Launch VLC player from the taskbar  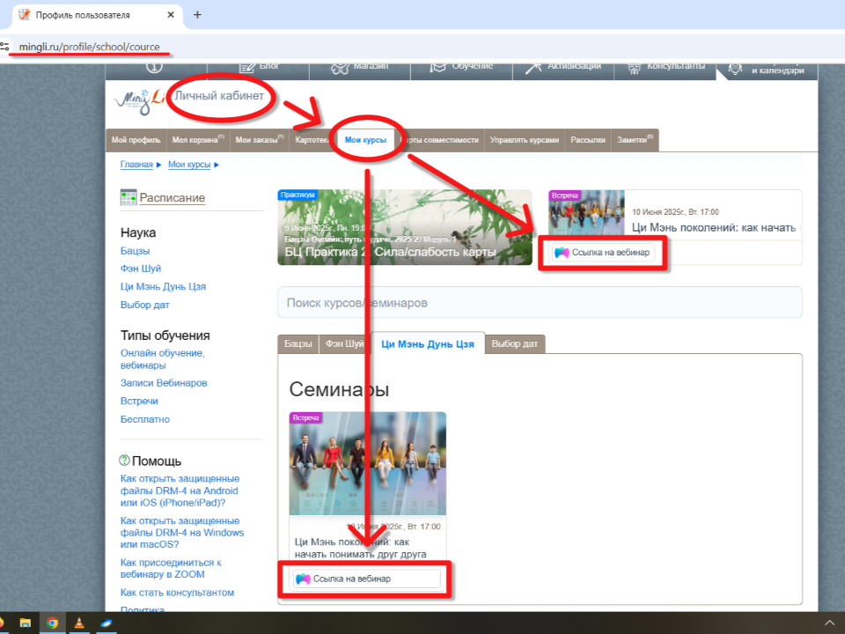pyautogui.click(x=79, y=623)
